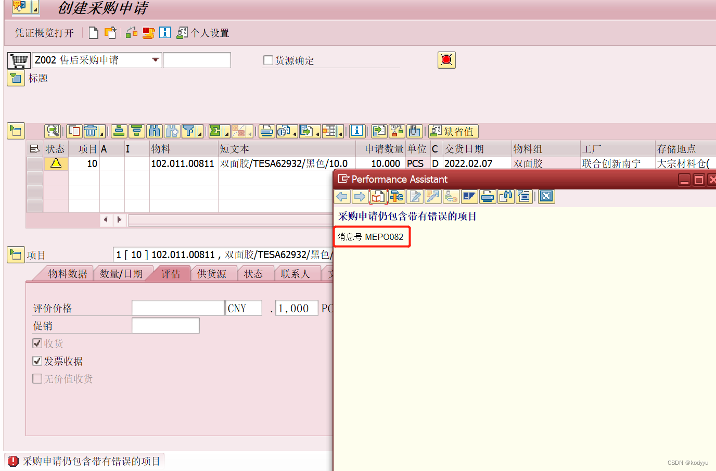Open the item selector 1 [ 10 ] dropdown field
Image resolution: width=716 pixels, height=471 pixels.
click(223, 254)
